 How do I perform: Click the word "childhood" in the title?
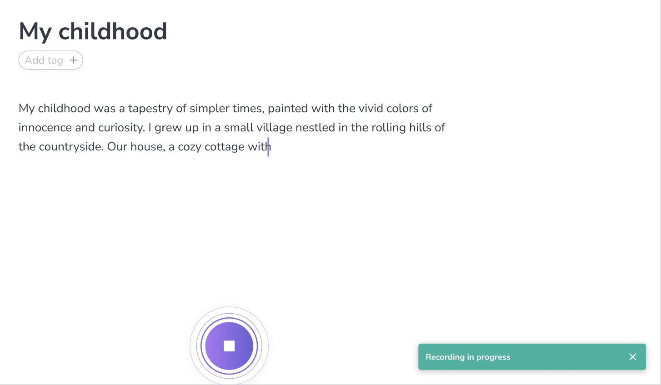[113, 31]
